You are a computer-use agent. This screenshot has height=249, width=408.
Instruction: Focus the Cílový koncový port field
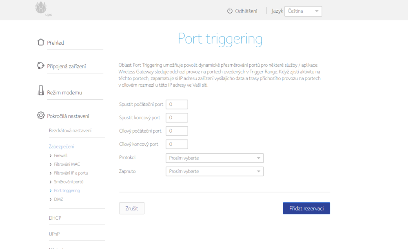tap(177, 144)
